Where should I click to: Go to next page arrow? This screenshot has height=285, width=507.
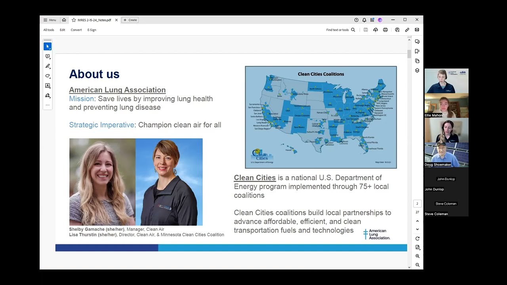417,229
